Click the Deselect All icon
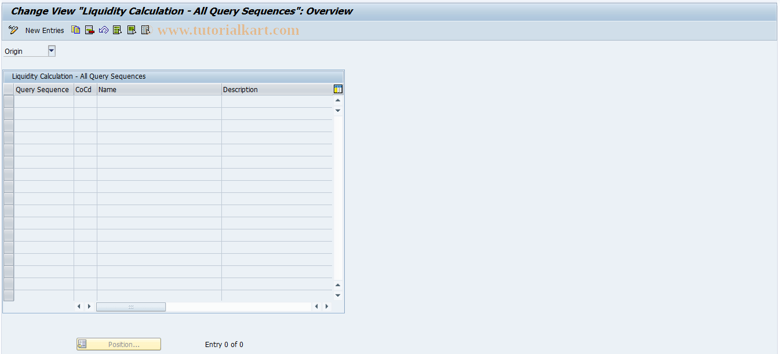Viewport: 780px width, 354px height. click(x=145, y=30)
